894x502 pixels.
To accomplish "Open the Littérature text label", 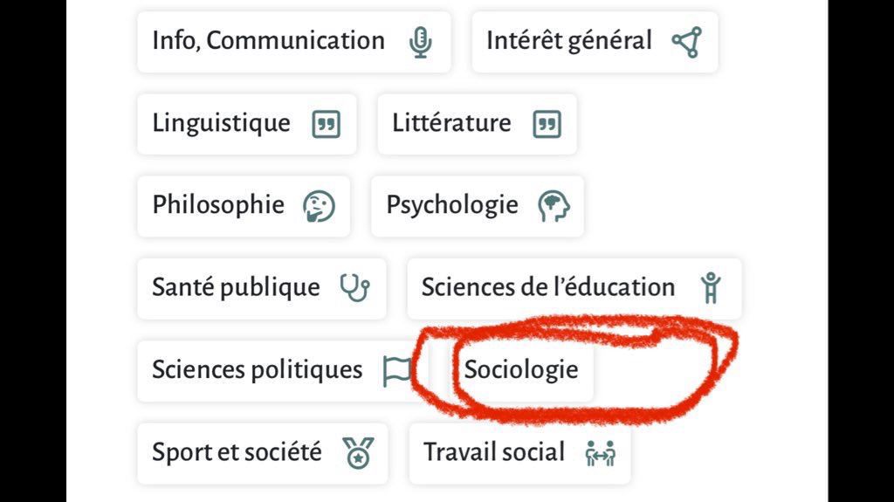I will [451, 123].
